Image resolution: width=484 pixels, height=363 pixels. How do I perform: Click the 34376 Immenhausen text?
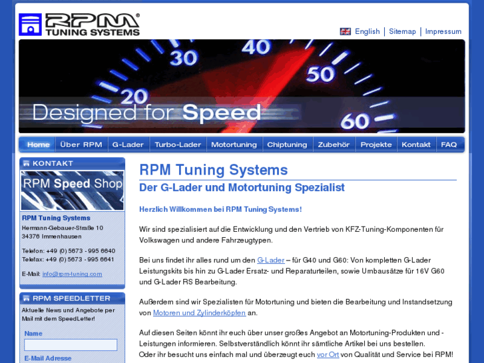51,236
